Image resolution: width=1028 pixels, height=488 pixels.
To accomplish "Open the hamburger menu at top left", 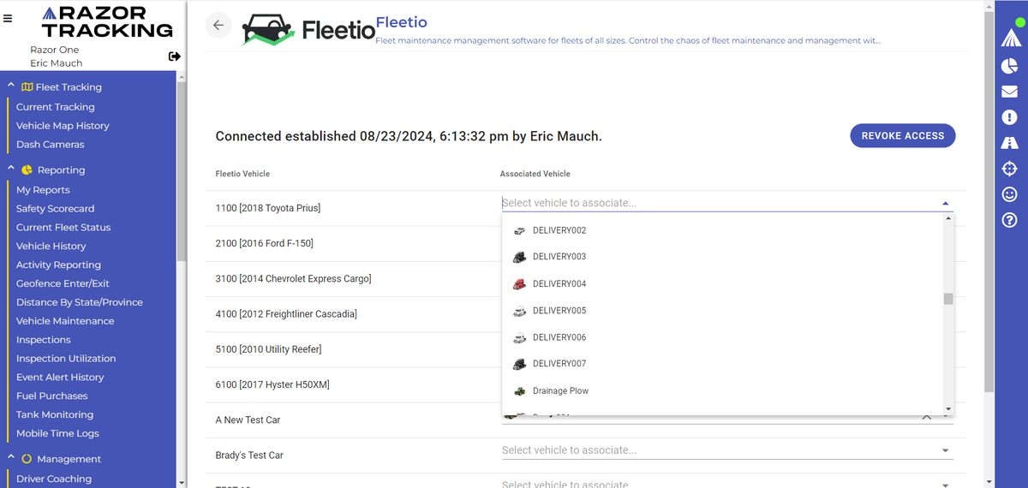I will [x=8, y=18].
